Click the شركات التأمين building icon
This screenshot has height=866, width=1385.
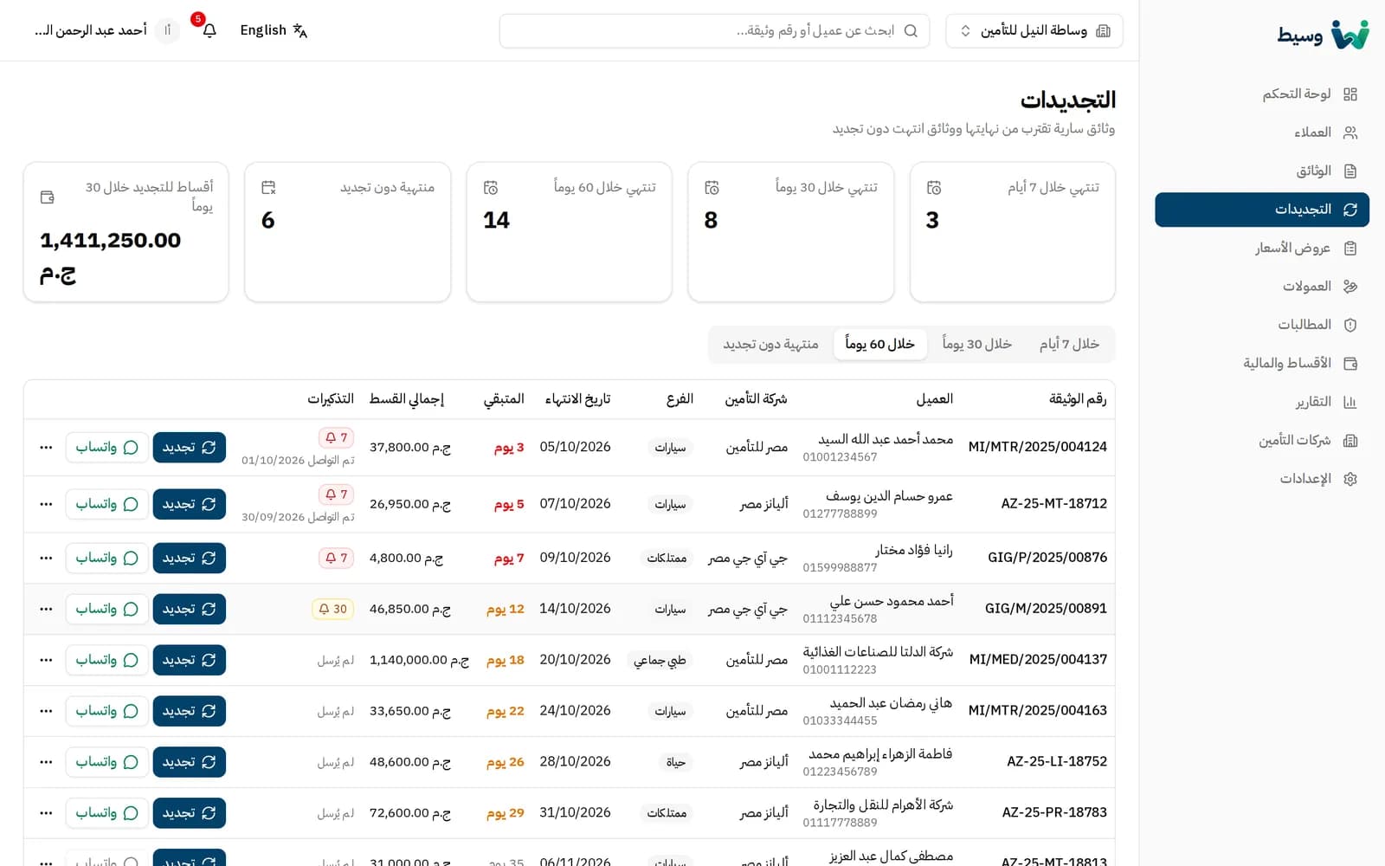(x=1350, y=440)
